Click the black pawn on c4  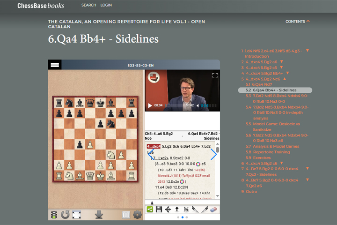80,144
